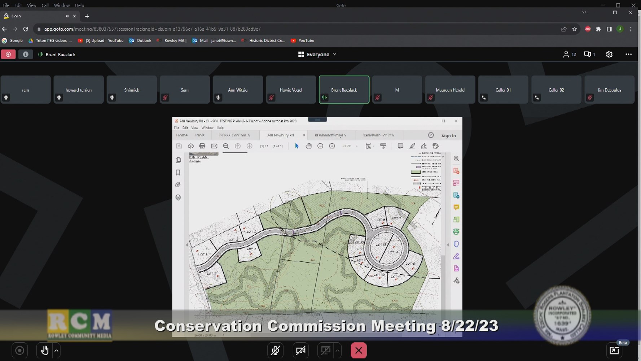Click Sign In in Acrobat
The image size is (641, 361).
448,135
